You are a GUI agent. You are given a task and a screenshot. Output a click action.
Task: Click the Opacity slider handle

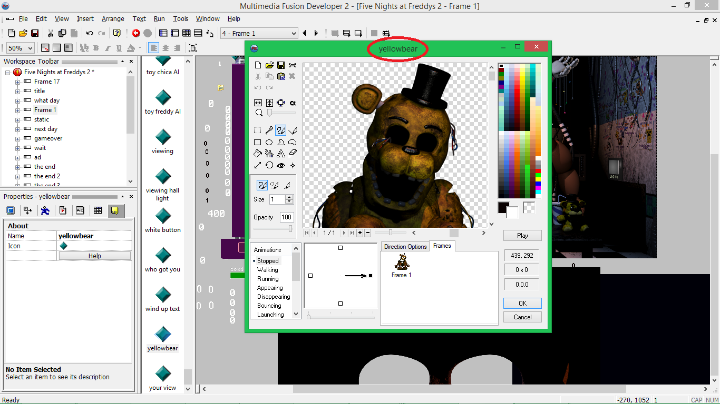(290, 228)
